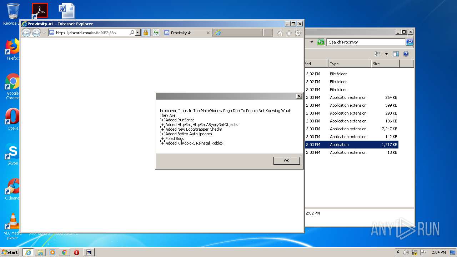Open Google Chrome desktop shortcut

pyautogui.click(x=12, y=87)
